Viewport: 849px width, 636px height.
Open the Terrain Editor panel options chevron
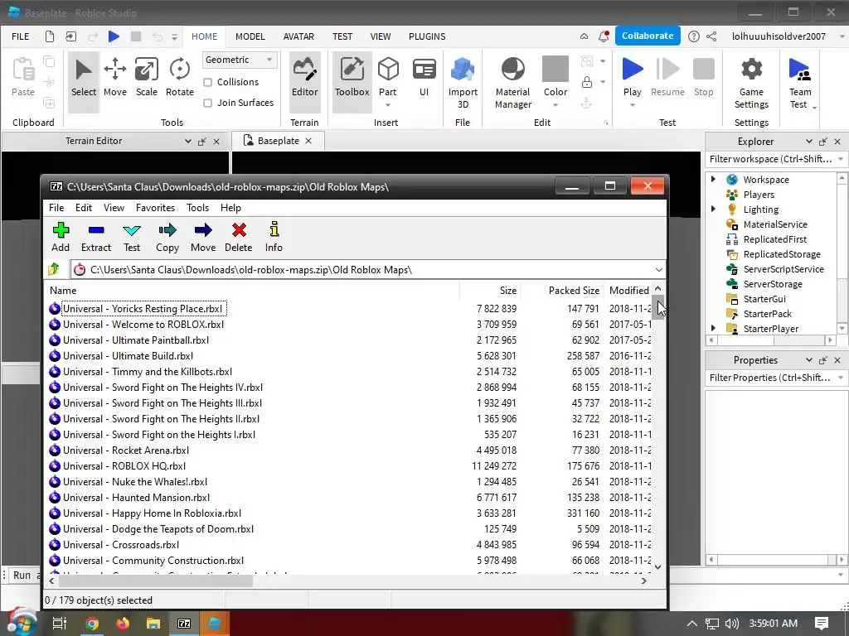187,141
